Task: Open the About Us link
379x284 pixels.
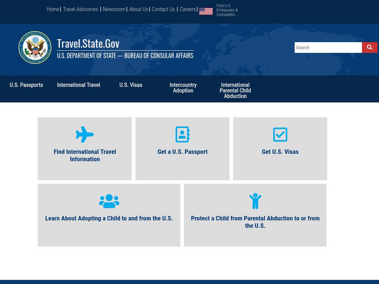Action: [x=138, y=9]
